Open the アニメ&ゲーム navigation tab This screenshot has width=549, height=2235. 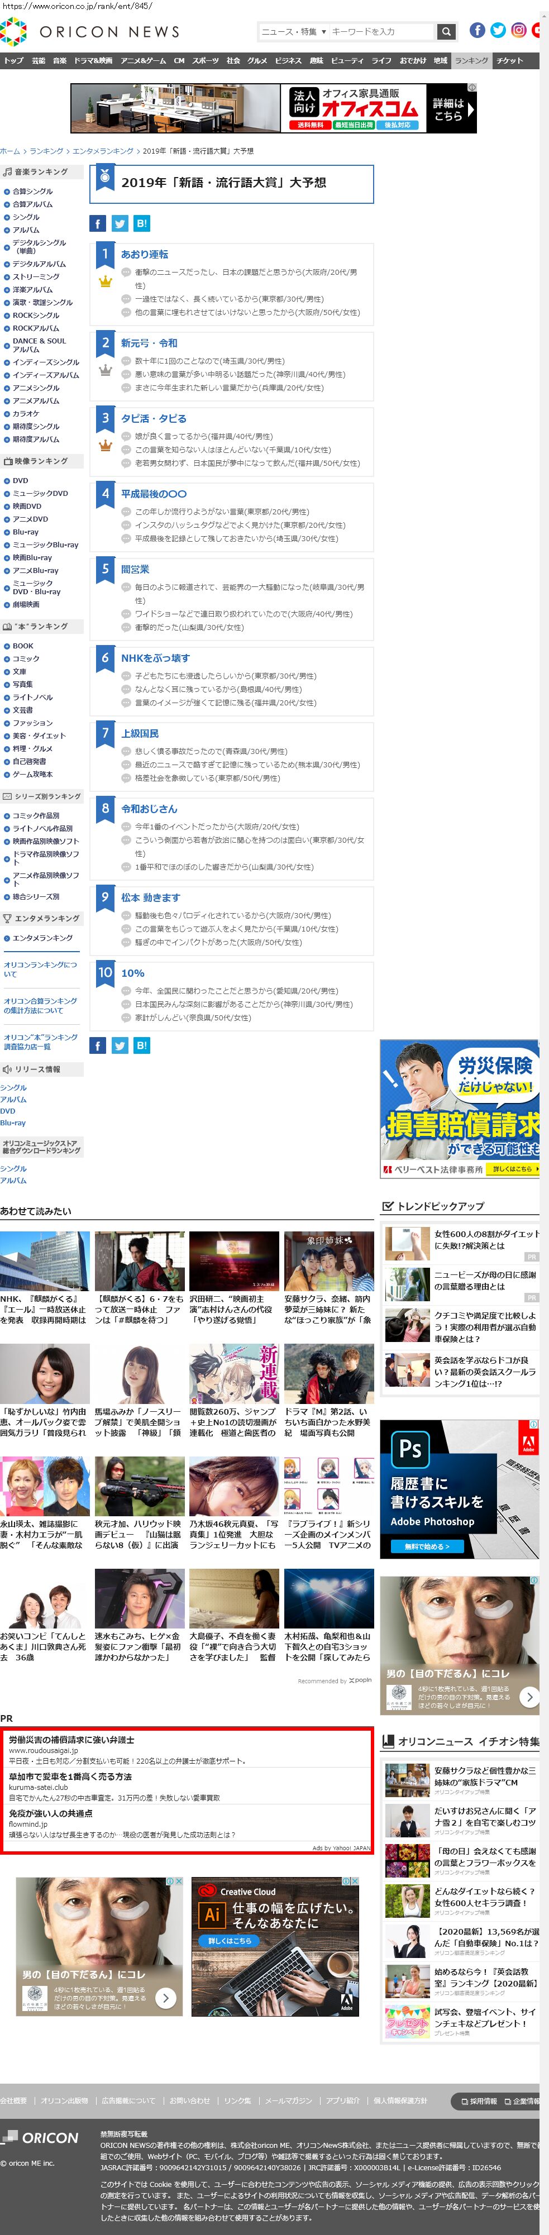click(143, 61)
